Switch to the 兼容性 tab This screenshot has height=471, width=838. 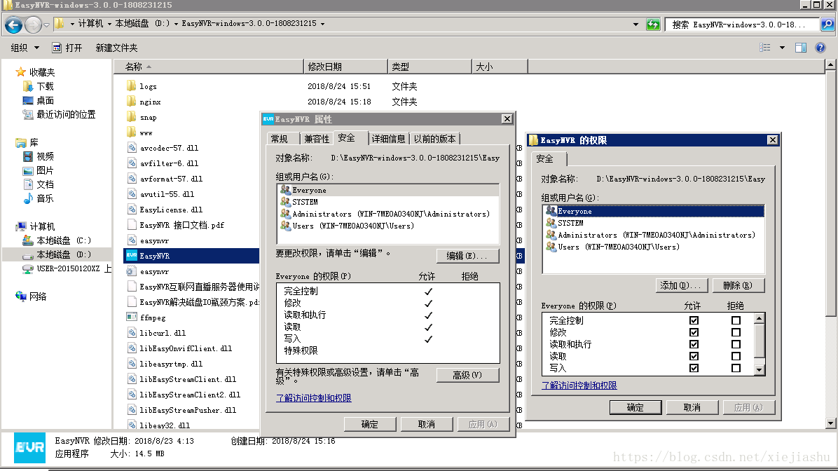coord(317,139)
